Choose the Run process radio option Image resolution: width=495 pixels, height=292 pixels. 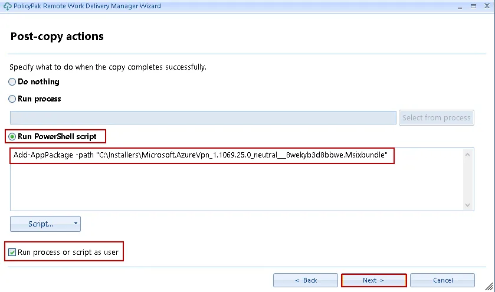(x=12, y=99)
